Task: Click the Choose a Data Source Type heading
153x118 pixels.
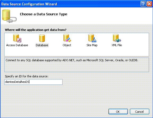Action: (x=43, y=14)
